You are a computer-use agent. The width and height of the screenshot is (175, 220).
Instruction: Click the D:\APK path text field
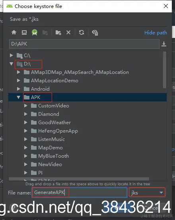pyautogui.click(x=84, y=44)
